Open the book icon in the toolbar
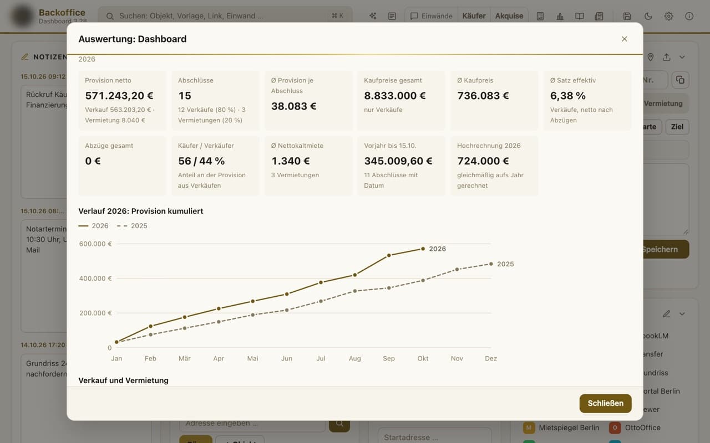This screenshot has width=710, height=443. 579,16
